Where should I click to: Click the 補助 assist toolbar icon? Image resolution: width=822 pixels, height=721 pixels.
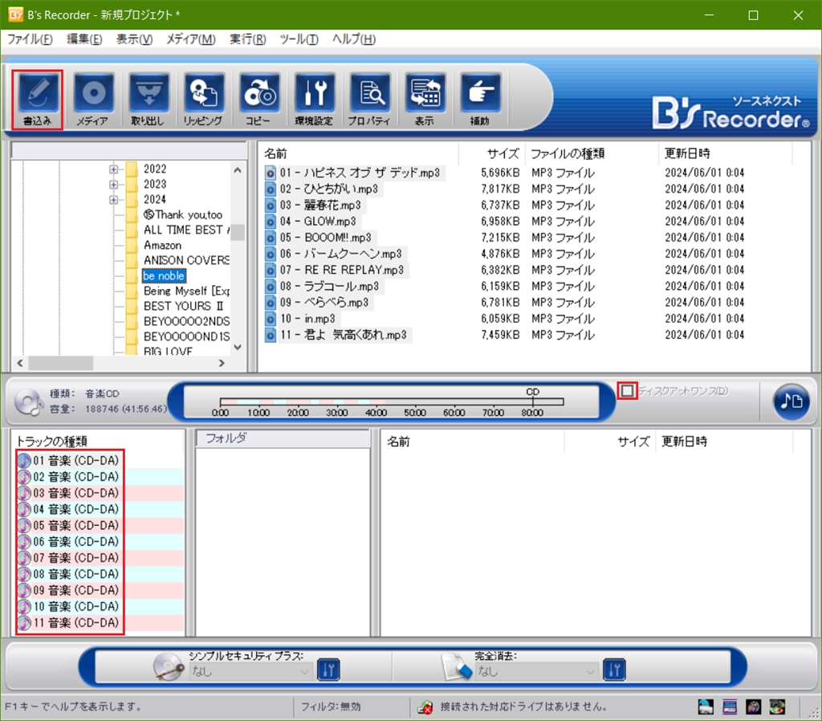[x=480, y=99]
